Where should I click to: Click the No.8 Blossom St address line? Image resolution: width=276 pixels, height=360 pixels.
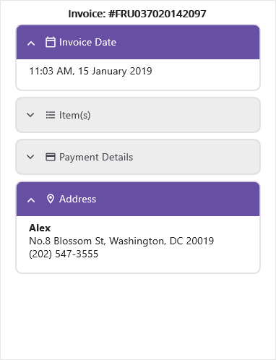point(121,241)
